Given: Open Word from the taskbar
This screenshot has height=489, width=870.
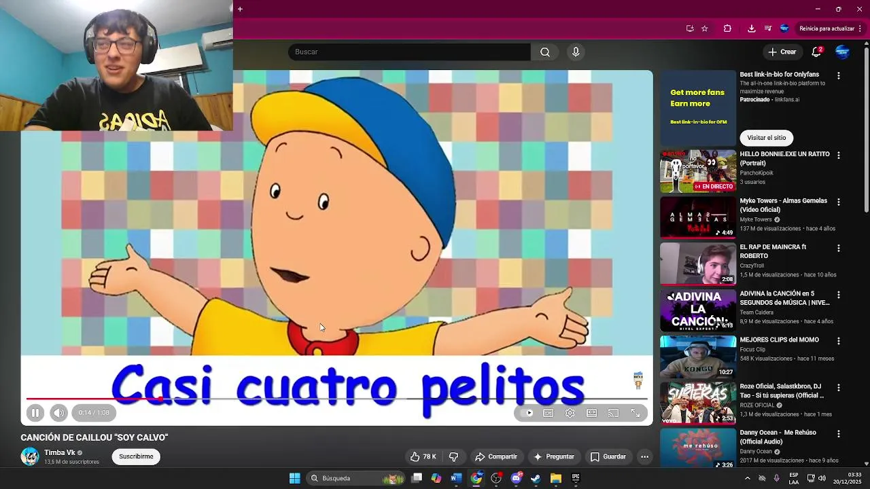Looking at the screenshot, I should 456,478.
